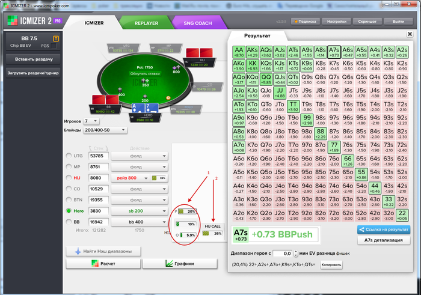The image size is (421, 295).
Task: Open the MP action dropdown
Action: pos(140,167)
